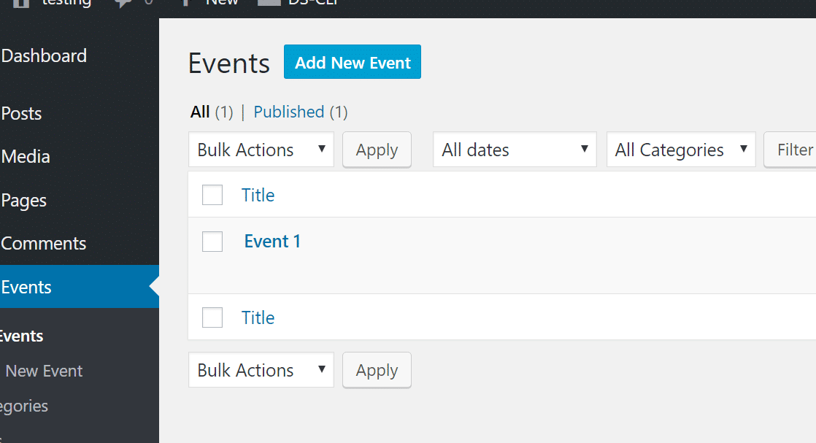Click the DS-CLI icon in admin bar
The height and width of the screenshot is (443, 816).
(x=269, y=3)
